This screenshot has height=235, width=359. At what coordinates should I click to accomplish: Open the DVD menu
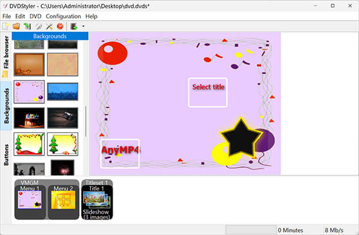35,17
